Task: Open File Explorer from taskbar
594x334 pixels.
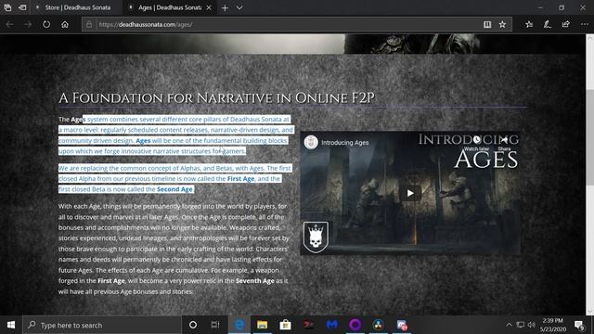Action: (x=262, y=325)
